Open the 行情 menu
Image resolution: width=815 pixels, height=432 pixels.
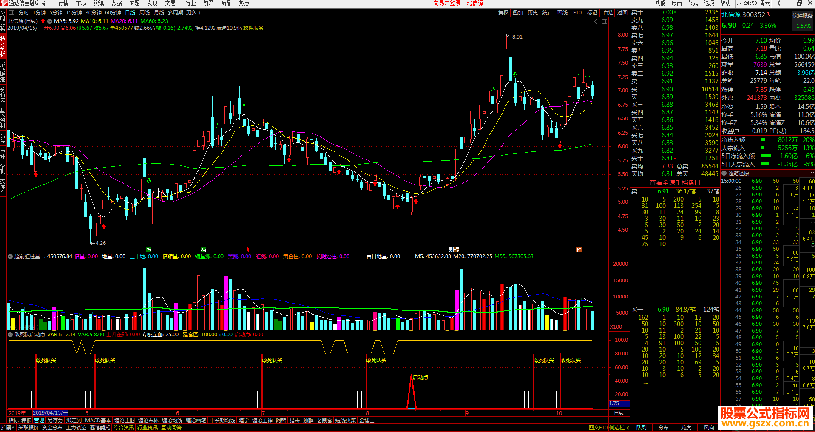[x=63, y=3]
